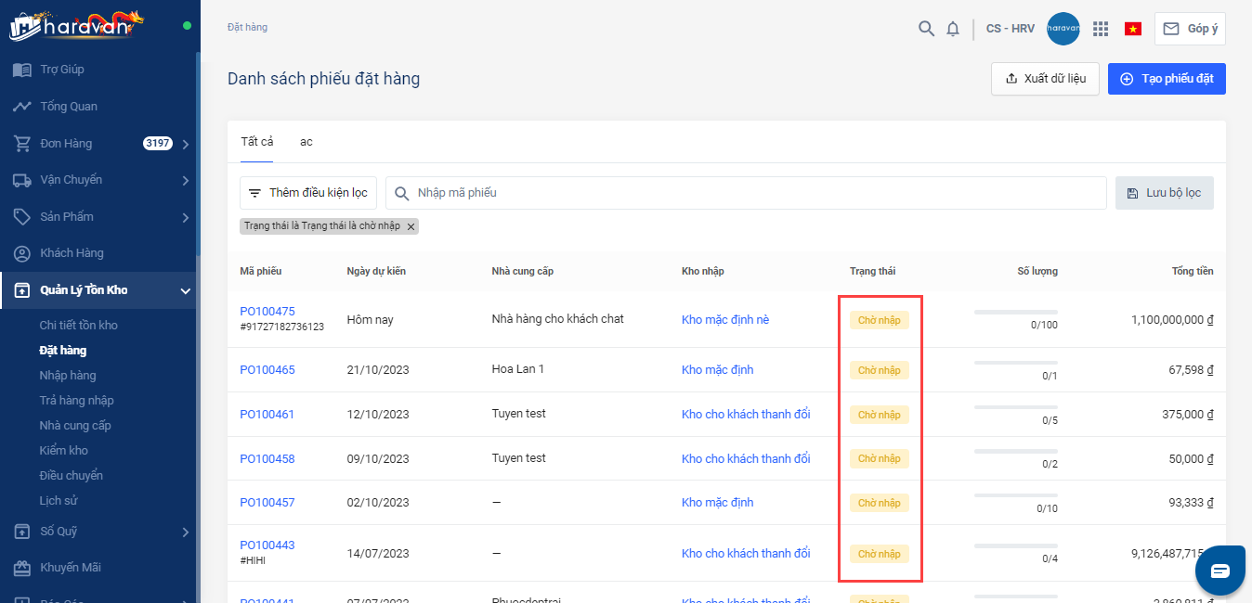Screen dimensions: 1252x603
Task: Click the Xuất dữ liệu export button
Action: click(x=1045, y=79)
